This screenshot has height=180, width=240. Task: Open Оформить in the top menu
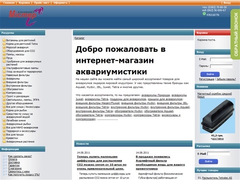click(60, 3)
